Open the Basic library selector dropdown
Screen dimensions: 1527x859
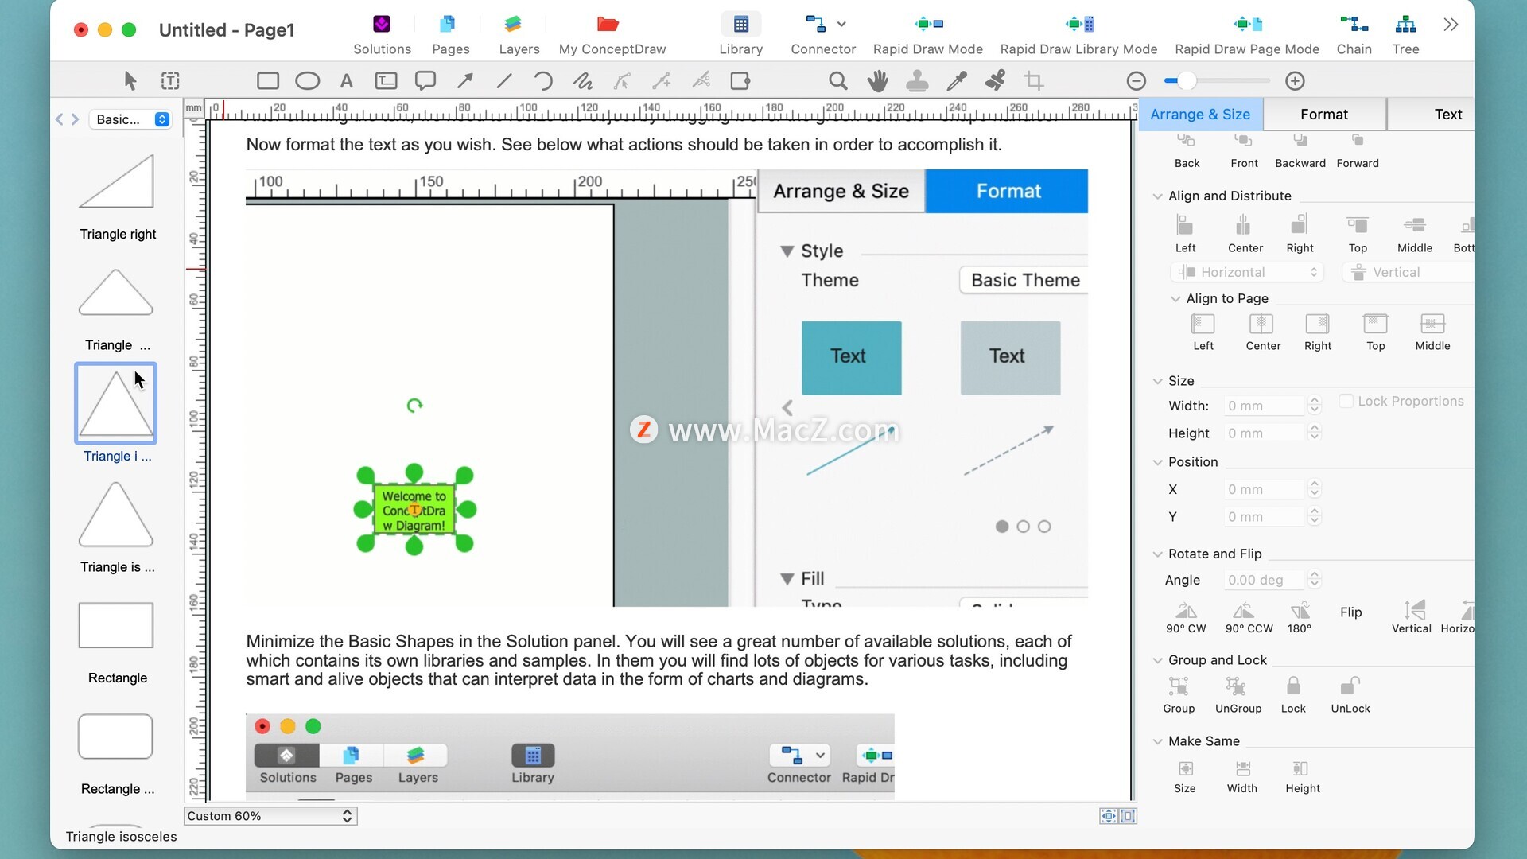130,119
